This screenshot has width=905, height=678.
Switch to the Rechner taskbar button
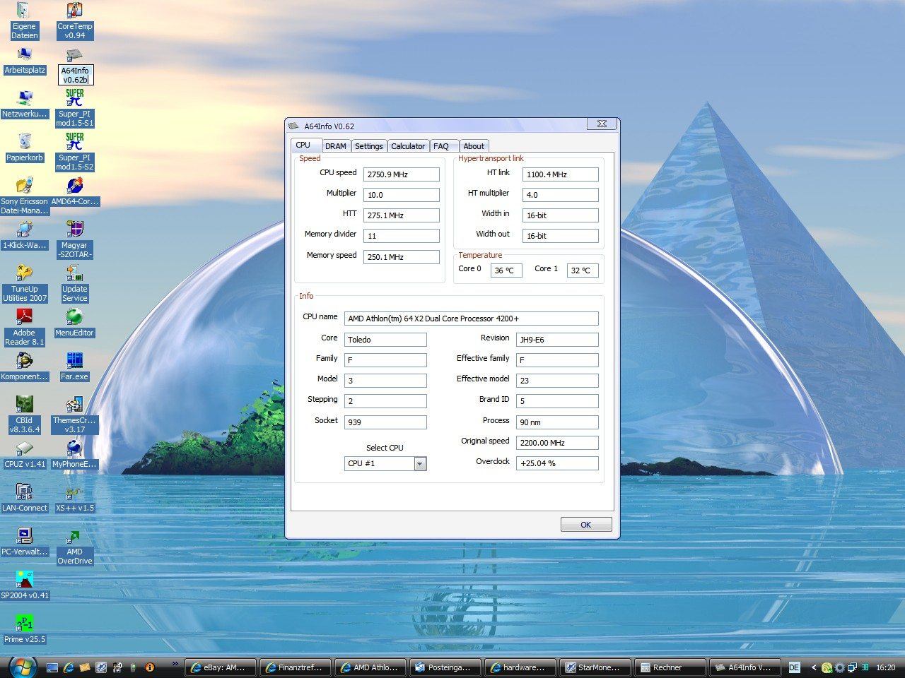pos(670,667)
